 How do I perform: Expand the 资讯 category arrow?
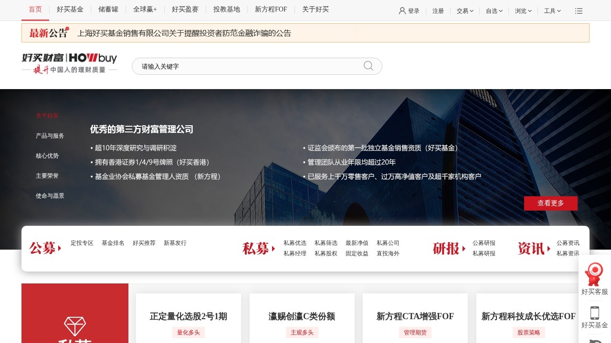548,249
